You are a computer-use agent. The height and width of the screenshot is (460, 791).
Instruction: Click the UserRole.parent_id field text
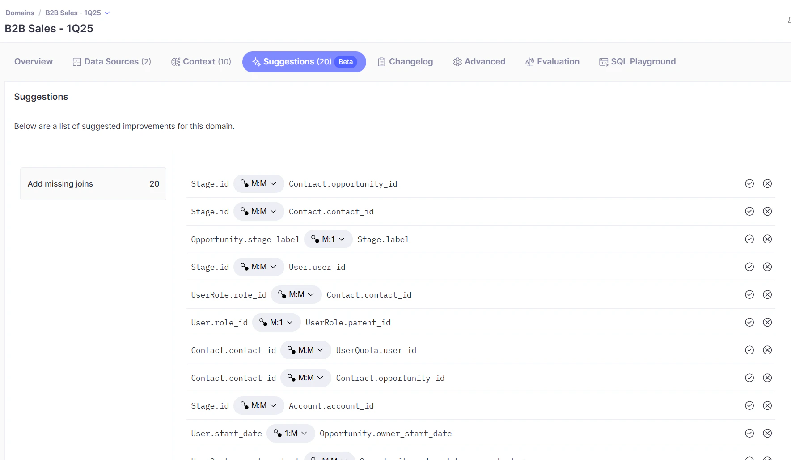pyautogui.click(x=348, y=323)
